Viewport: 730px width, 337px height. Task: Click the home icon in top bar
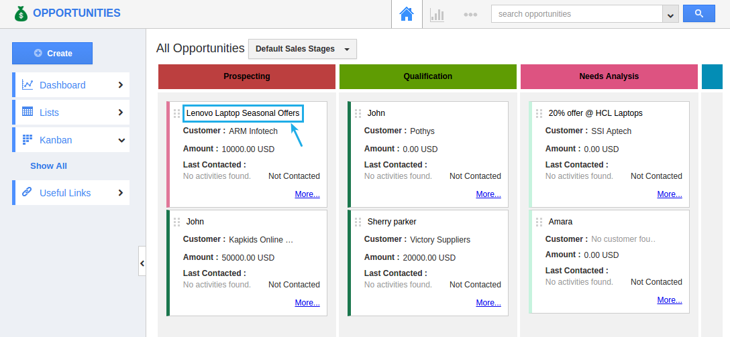[x=407, y=14]
